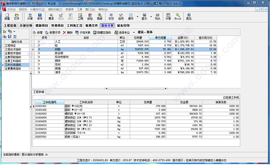Image resolution: width=270 pixels, height=165 pixels.
Task: Click the 局部 magnifier toolbar icon
Action: [x=99, y=17]
